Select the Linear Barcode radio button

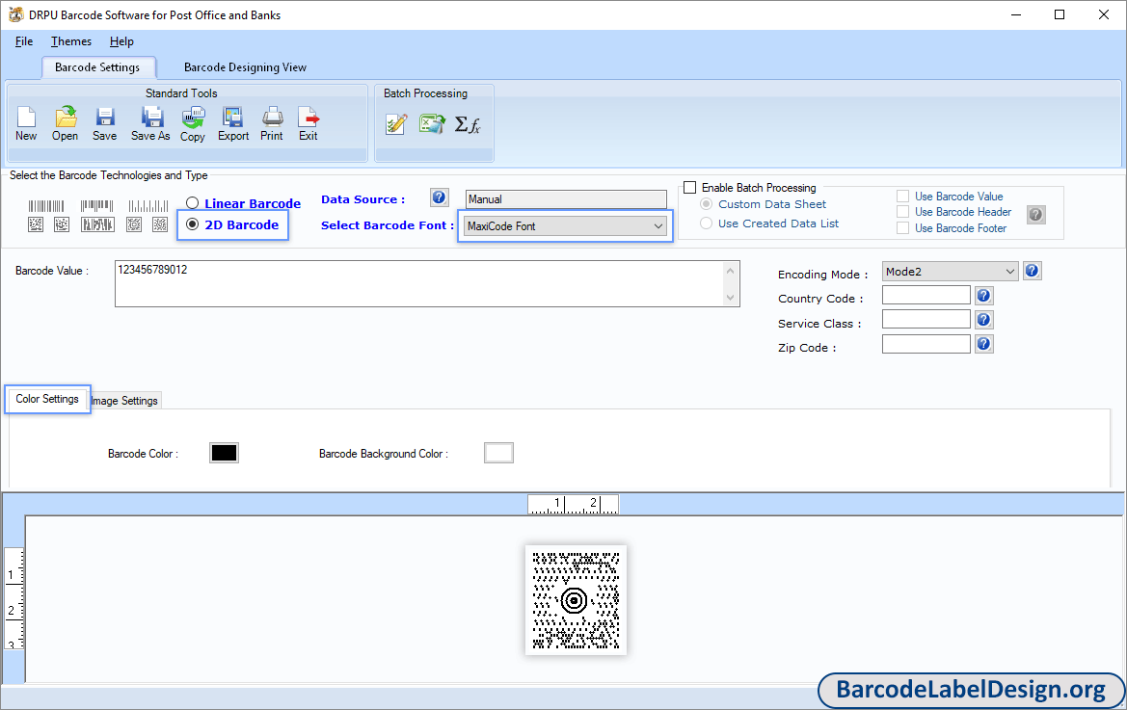192,203
